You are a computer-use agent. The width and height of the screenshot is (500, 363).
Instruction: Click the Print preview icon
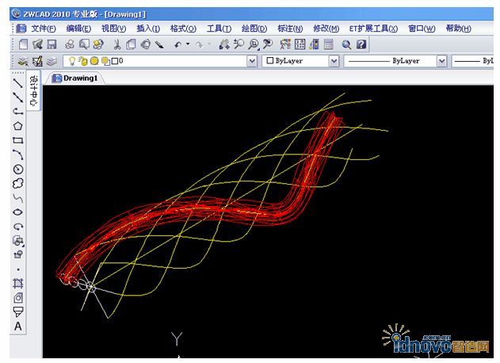[84, 44]
